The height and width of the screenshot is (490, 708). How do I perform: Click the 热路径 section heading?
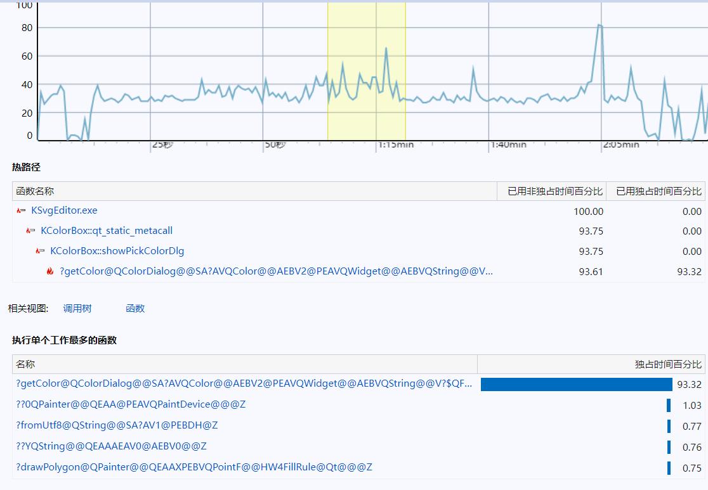[x=26, y=167]
